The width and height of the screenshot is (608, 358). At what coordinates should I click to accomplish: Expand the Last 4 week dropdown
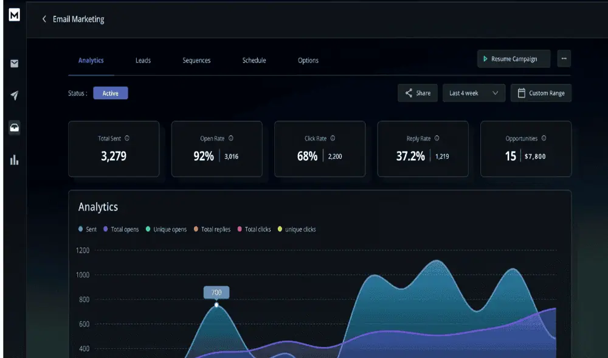(x=474, y=93)
